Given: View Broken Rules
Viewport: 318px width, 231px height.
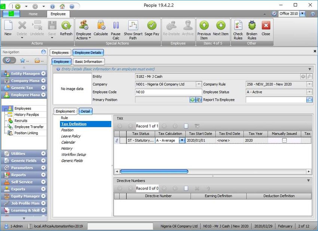Looking at the screenshot, I should point(252,30).
